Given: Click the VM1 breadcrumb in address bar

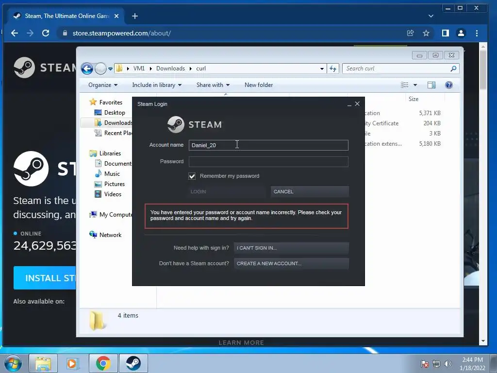Looking at the screenshot, I should (x=139, y=68).
